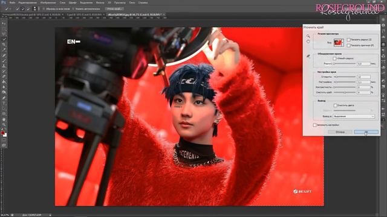Click the foreground red color swatch

[2, 133]
